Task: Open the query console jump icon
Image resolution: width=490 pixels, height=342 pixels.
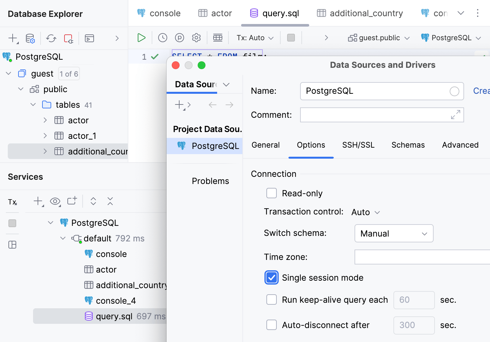Action: coord(89,38)
